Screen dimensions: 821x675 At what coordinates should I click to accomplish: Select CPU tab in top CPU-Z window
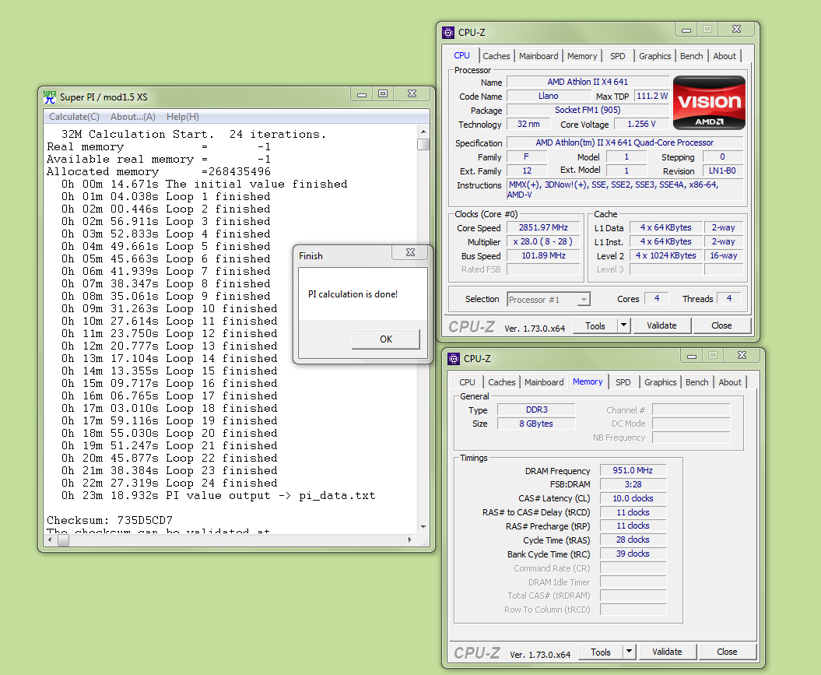[x=461, y=55]
